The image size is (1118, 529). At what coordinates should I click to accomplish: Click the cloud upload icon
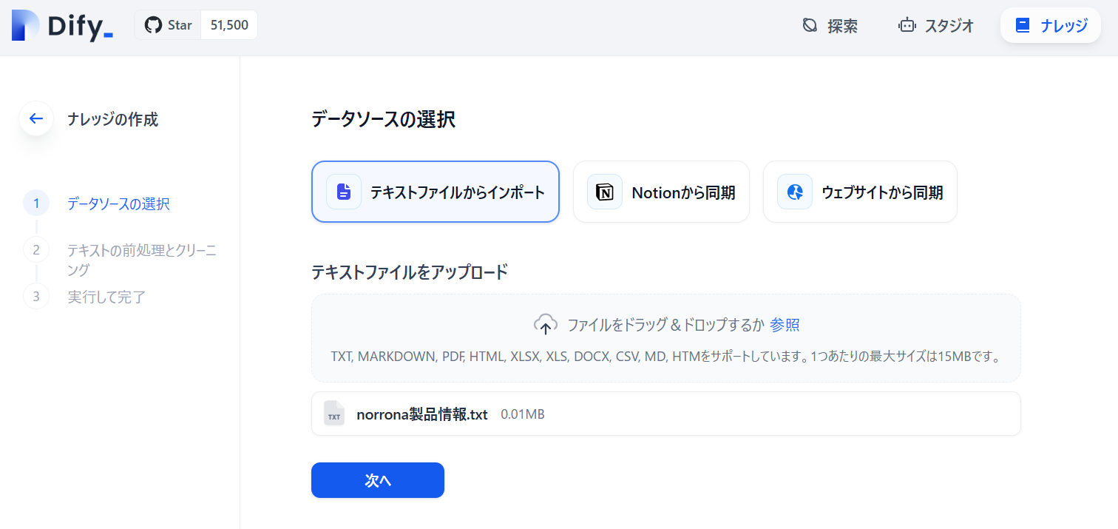(x=545, y=324)
